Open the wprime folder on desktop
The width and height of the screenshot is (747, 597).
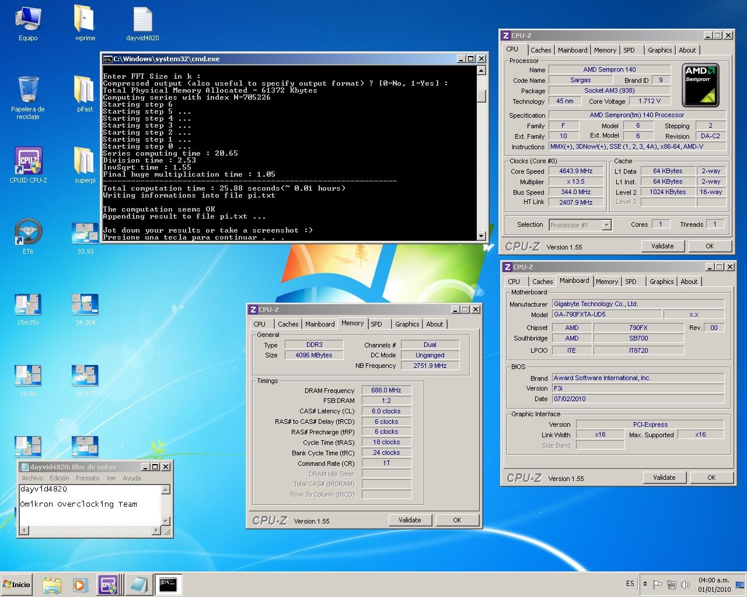85,23
